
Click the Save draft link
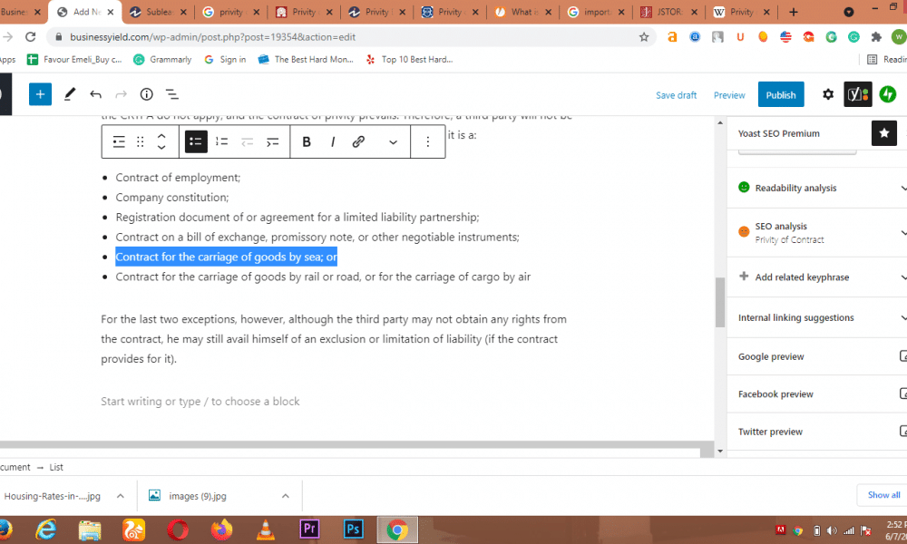(676, 95)
